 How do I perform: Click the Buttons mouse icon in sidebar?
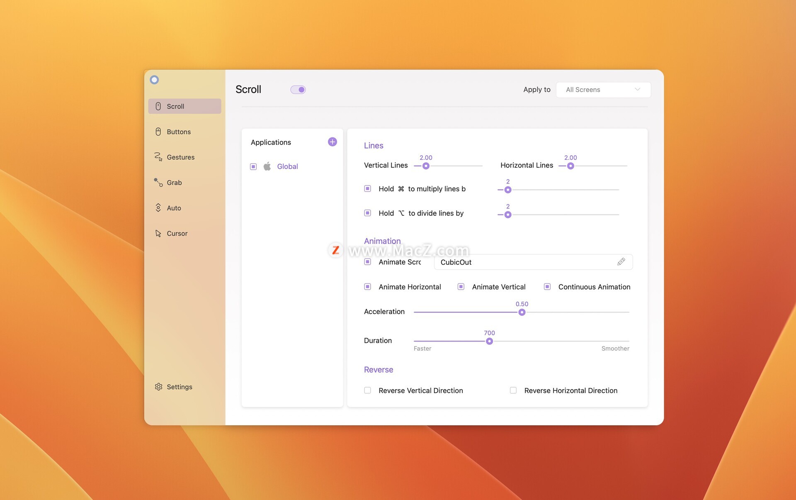click(x=158, y=132)
